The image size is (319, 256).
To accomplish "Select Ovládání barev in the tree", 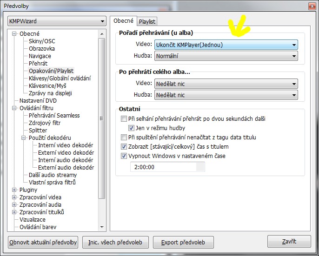I will pyautogui.click(x=38, y=227).
